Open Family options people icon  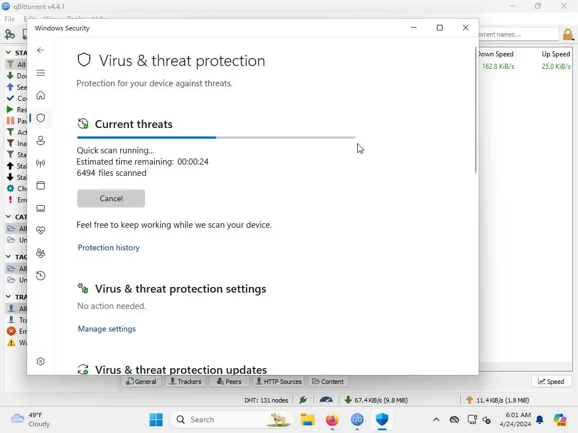point(41,253)
